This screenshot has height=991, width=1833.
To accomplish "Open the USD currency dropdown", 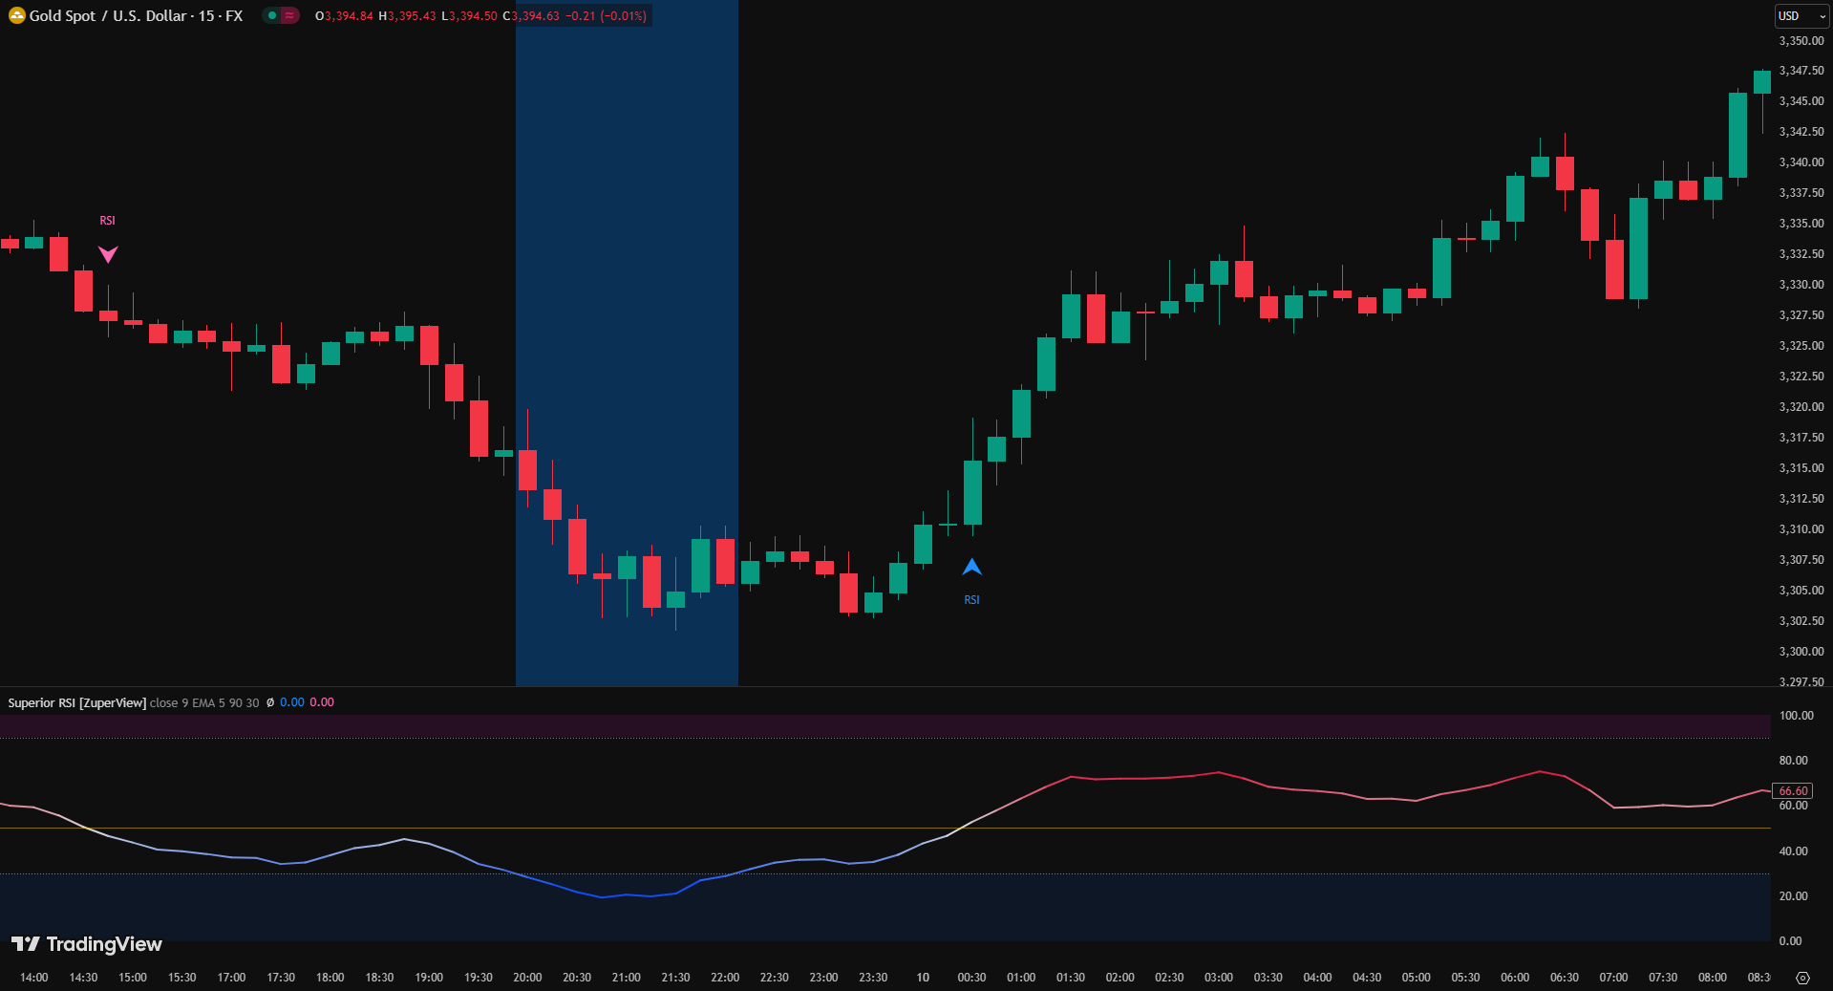I will tap(1801, 16).
